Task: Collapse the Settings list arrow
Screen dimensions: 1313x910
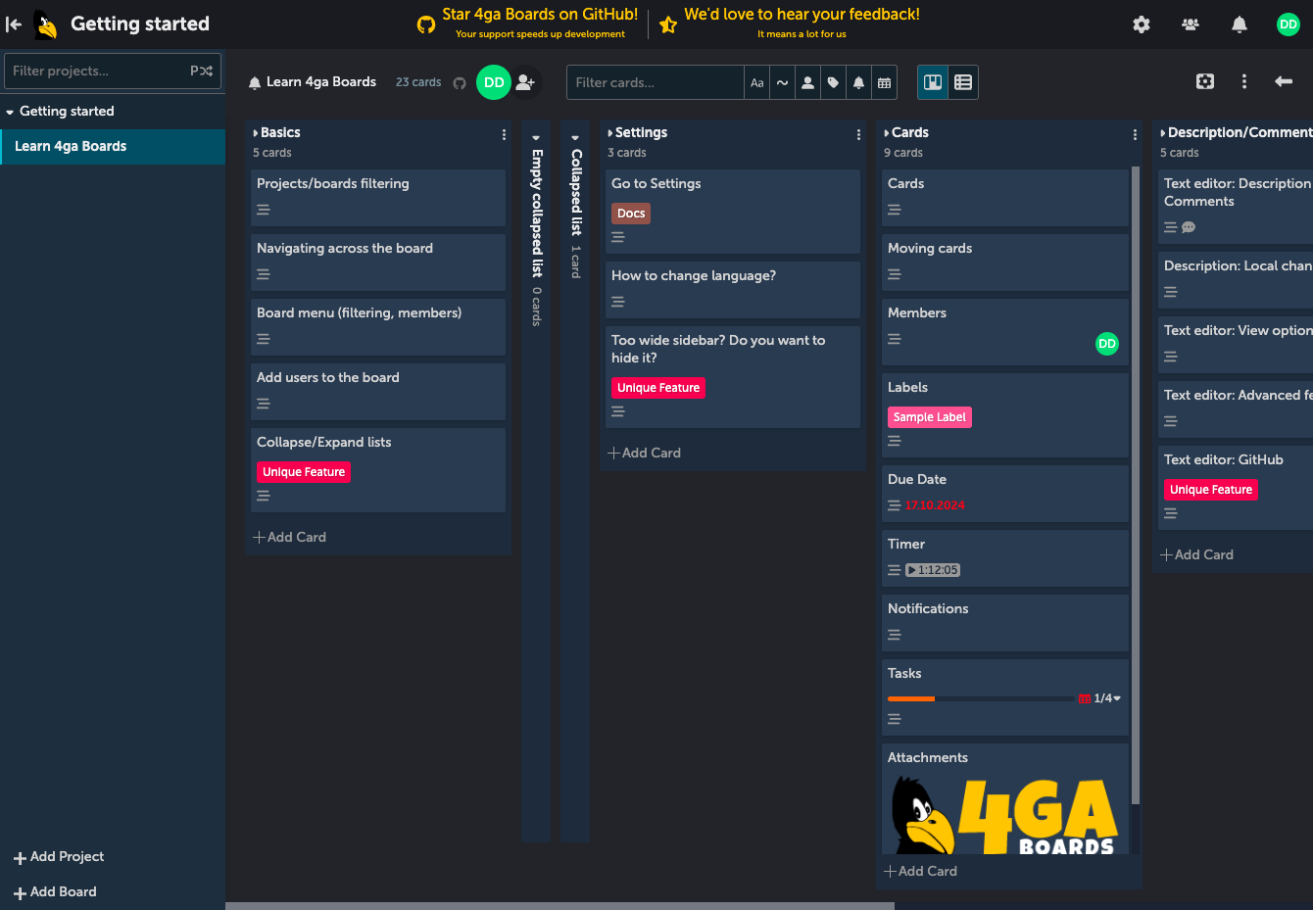Action: pyautogui.click(x=610, y=133)
